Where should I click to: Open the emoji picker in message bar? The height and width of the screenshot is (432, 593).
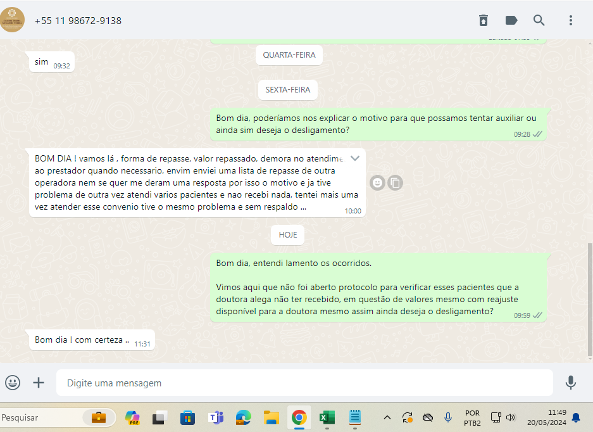pos(13,383)
